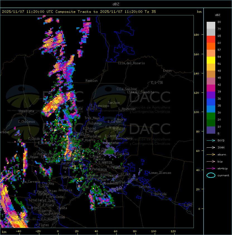Click the 'TUNUYAN' map label
This screenshot has height=235, width=232.
tap(59, 217)
